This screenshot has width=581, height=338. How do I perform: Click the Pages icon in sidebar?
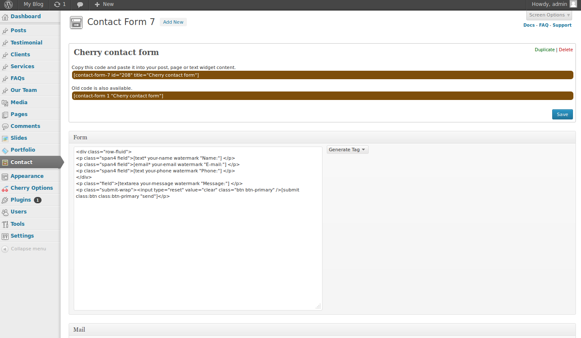[5, 114]
